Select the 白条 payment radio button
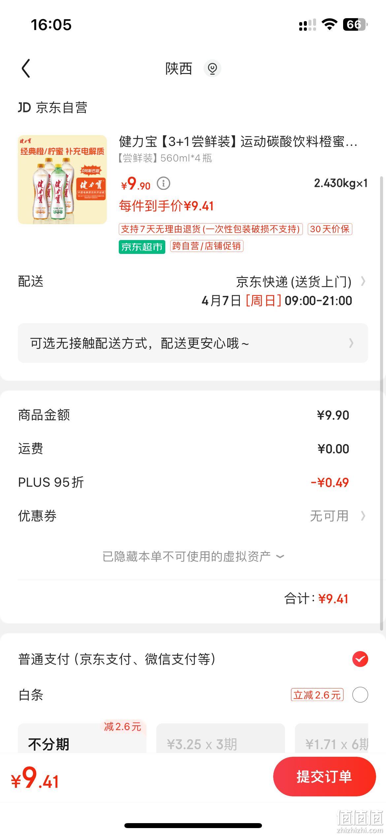 tap(360, 695)
